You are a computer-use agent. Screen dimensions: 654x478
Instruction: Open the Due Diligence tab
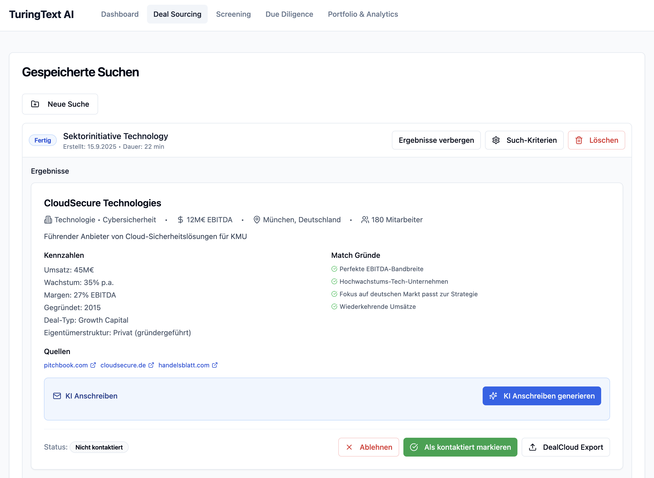[289, 14]
